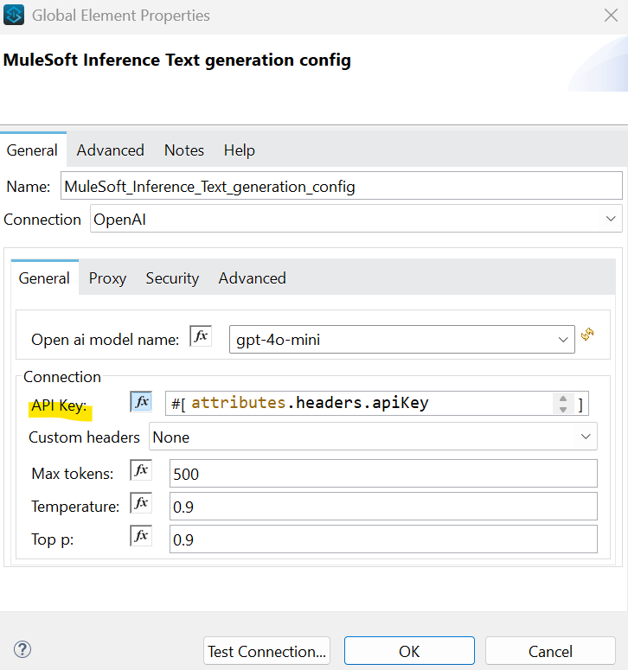628x670 pixels.
Task: Toggle fx expression mode for Open ai model name
Action: tap(201, 338)
